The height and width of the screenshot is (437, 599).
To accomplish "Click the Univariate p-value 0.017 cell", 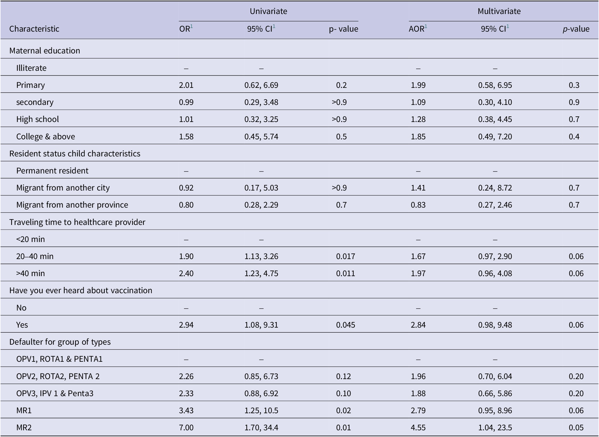I will click(346, 256).
